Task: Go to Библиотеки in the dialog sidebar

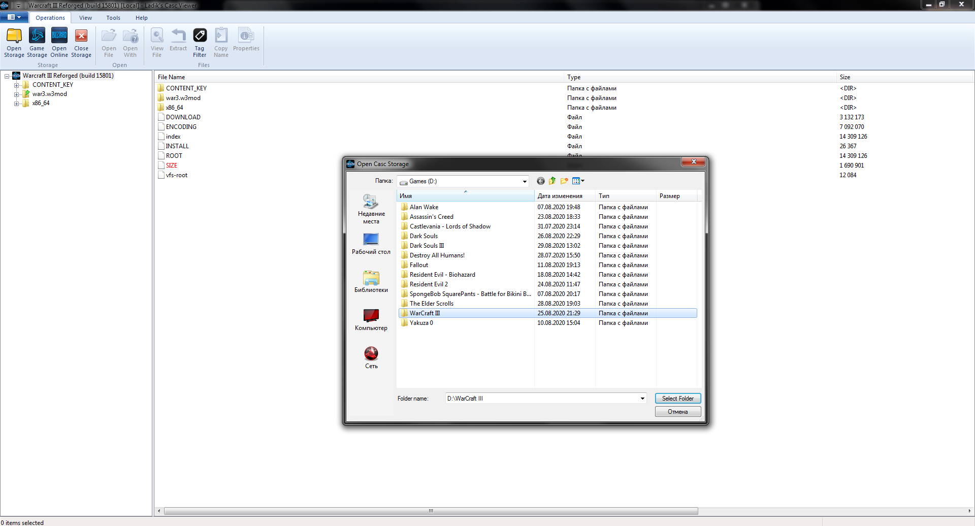Action: pyautogui.click(x=371, y=282)
